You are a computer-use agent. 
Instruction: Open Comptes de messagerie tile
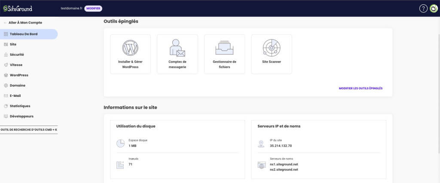(177, 54)
